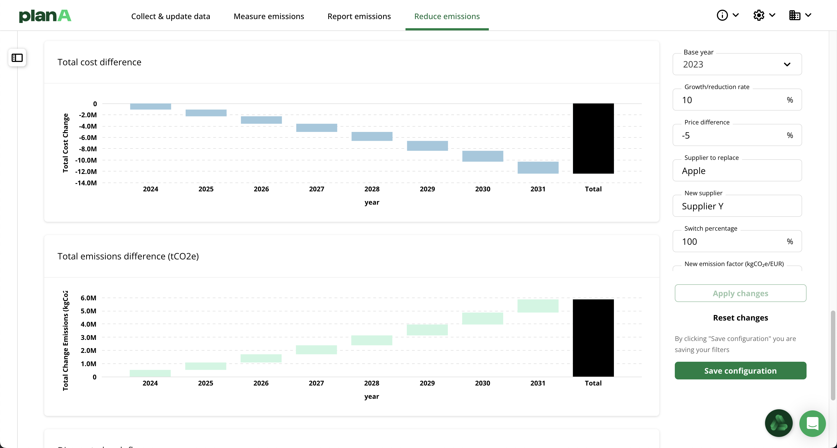Click the Plan A logo
Screen dimensions: 837x448
45,15
